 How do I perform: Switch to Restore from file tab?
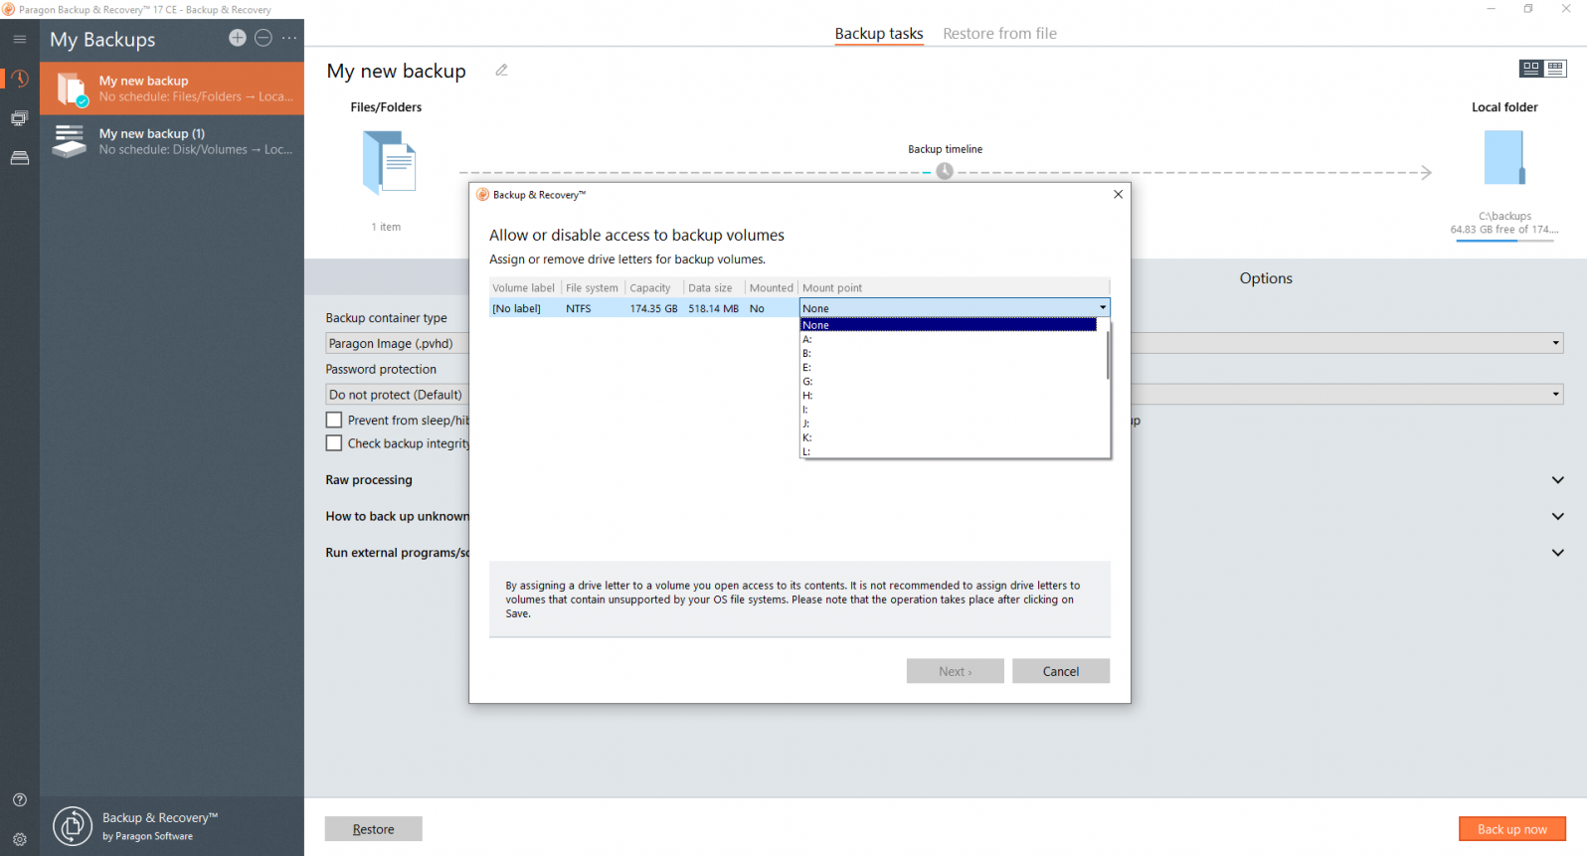pos(999,34)
